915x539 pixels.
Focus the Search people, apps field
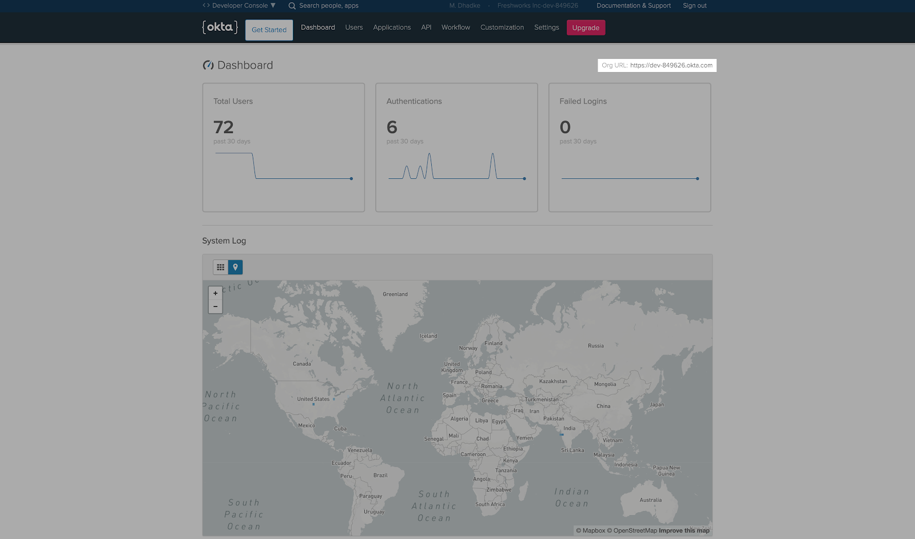pos(329,6)
